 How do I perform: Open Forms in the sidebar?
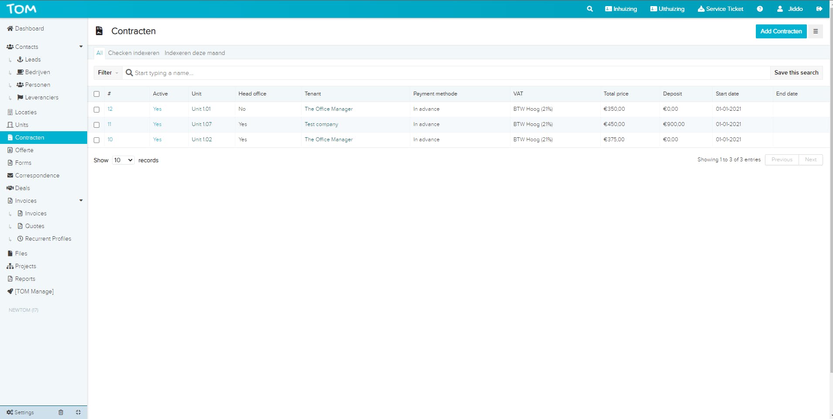point(19,163)
